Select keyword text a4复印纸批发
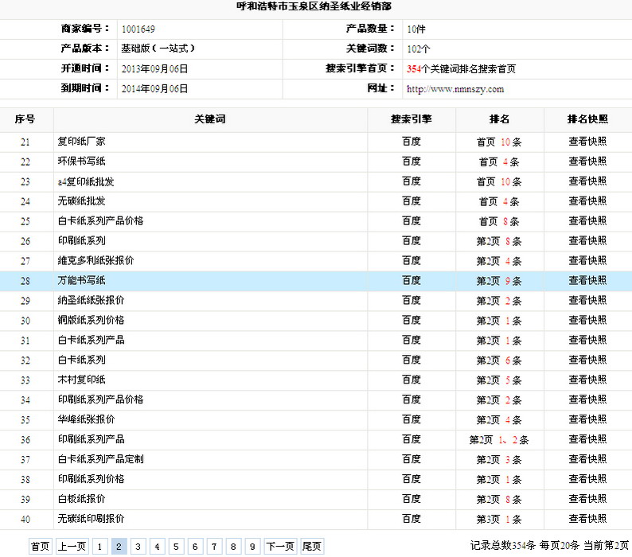 86,181
